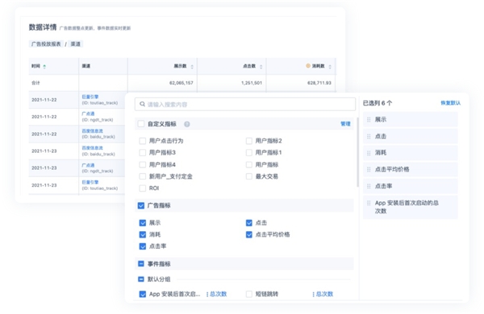The width and height of the screenshot is (484, 314).
Task: Click the magnifier icon in search box
Action: pyautogui.click(x=142, y=104)
